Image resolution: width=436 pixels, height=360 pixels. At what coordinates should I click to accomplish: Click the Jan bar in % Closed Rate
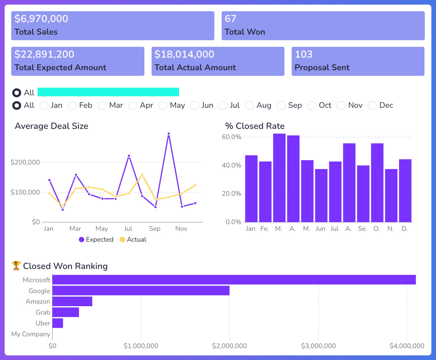tap(251, 189)
